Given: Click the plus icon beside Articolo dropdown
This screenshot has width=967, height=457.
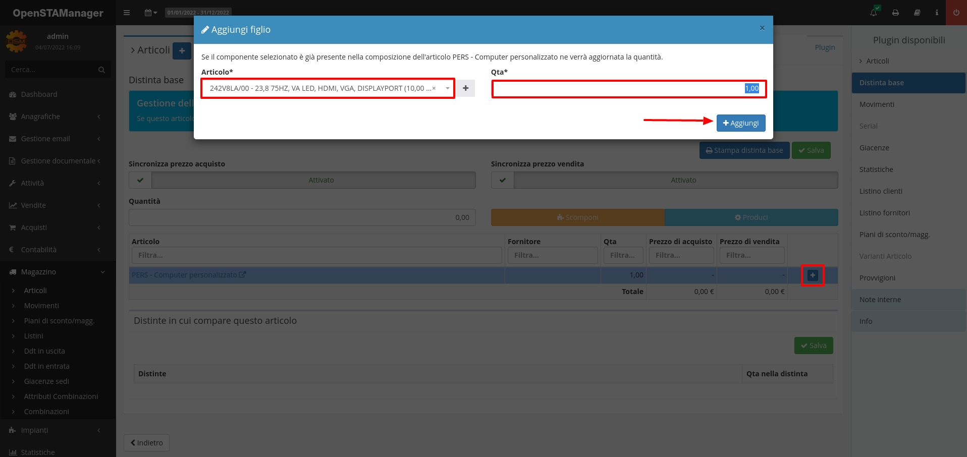Looking at the screenshot, I should 465,88.
